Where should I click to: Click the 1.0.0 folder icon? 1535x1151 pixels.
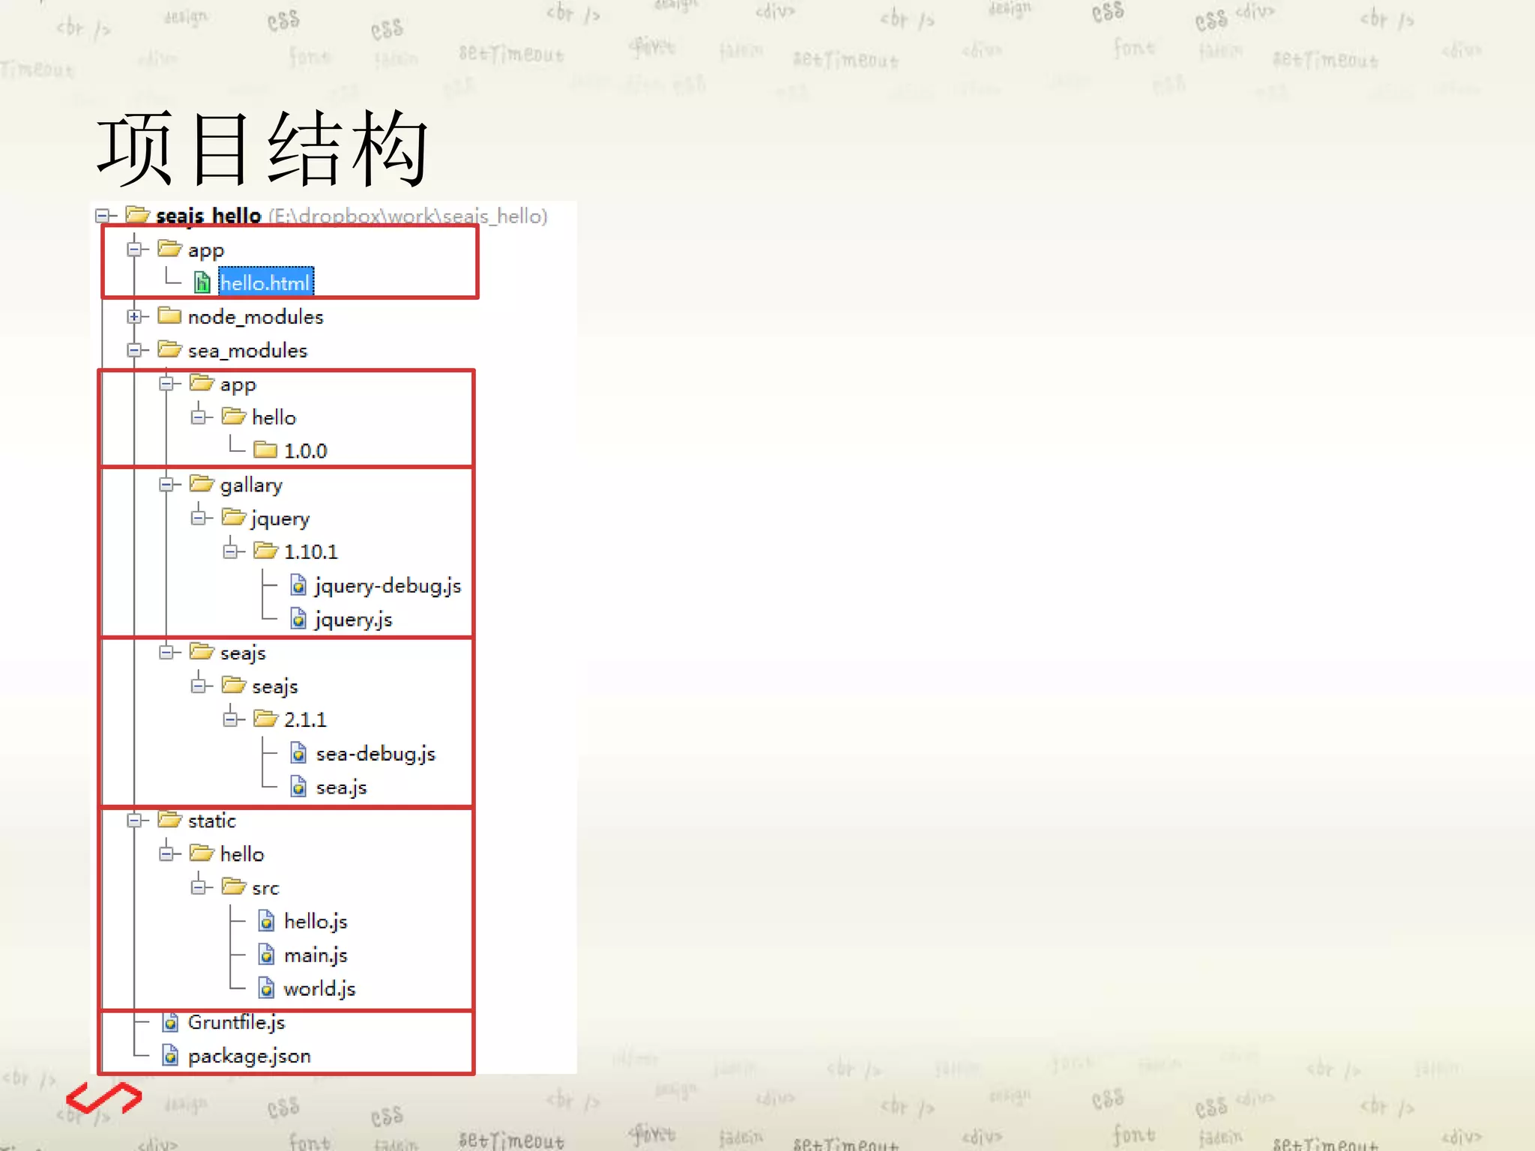(265, 450)
